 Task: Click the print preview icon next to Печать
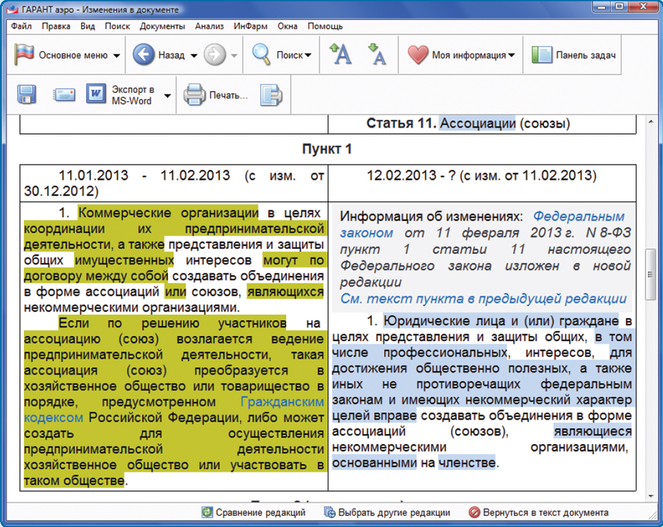coord(270,94)
